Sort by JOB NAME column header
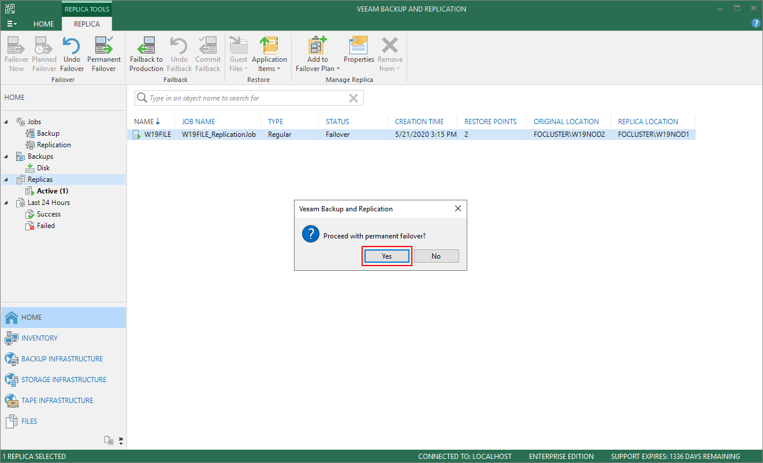Image resolution: width=763 pixels, height=463 pixels. click(x=198, y=122)
